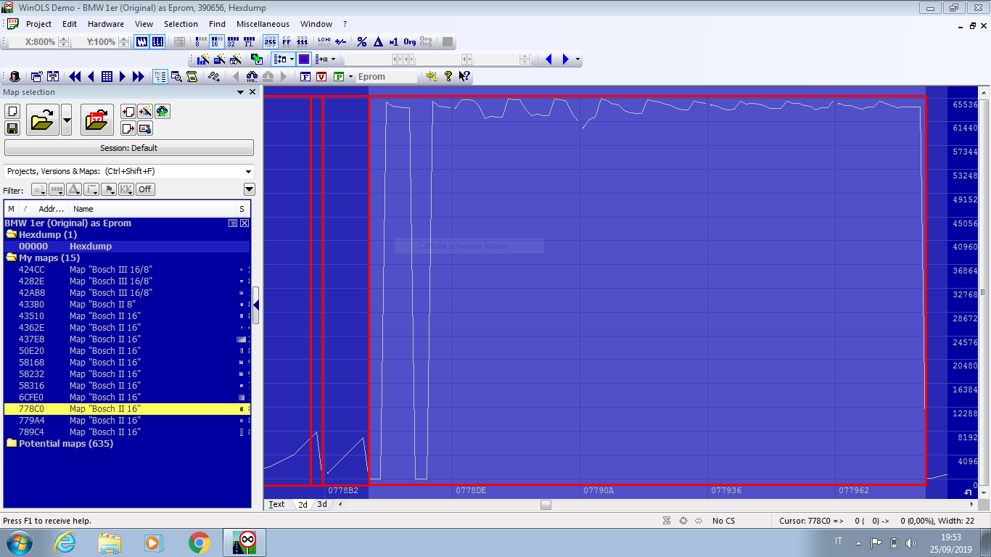Click the top hat icon in toolbar
The height and width of the screenshot is (557, 991).
(15, 77)
